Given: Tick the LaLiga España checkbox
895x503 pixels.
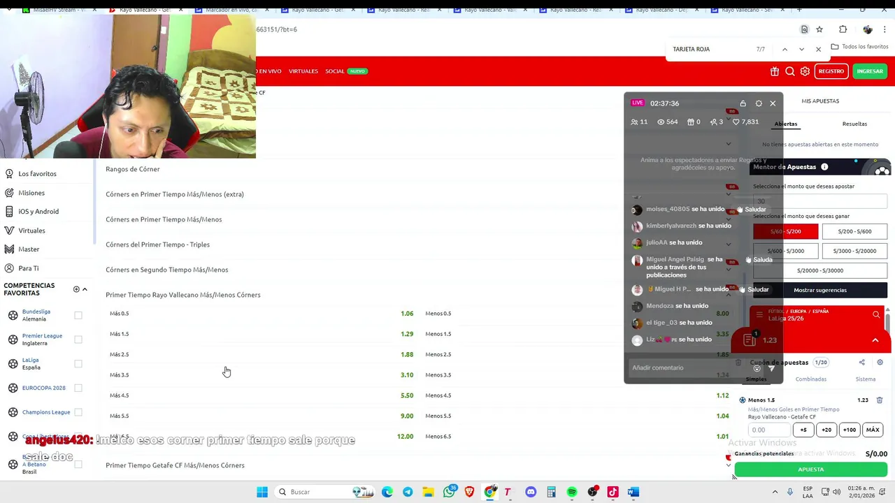Looking at the screenshot, I should [78, 364].
